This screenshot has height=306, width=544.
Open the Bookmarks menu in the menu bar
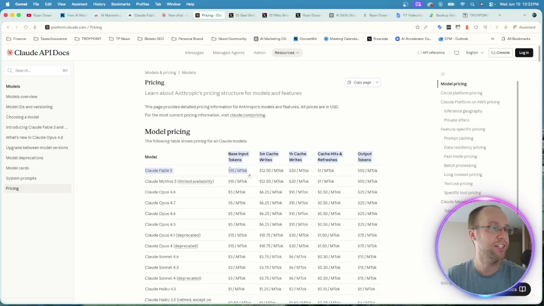[x=121, y=4]
